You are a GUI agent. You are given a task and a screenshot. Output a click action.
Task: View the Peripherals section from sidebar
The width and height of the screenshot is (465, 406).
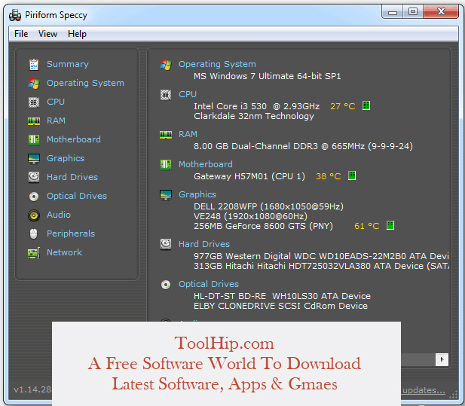coord(71,234)
